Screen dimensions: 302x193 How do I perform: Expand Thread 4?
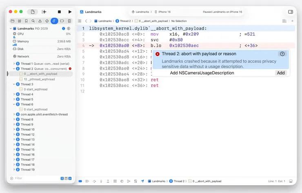click(x=14, y=94)
